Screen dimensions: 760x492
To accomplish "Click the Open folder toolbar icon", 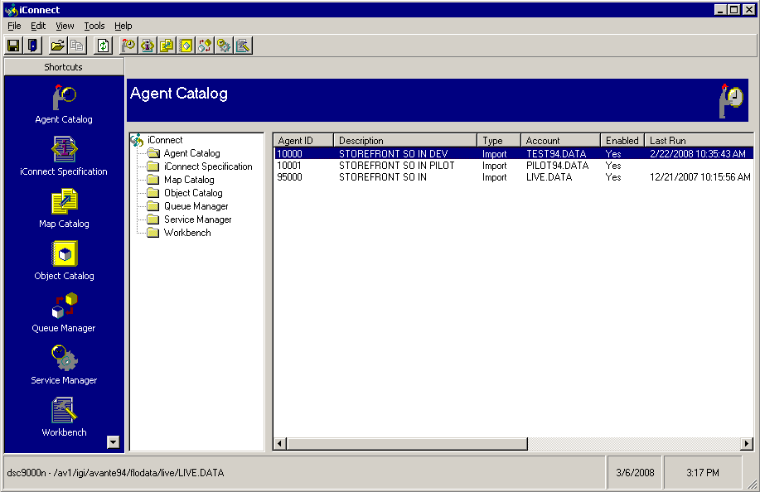I will coord(57,46).
